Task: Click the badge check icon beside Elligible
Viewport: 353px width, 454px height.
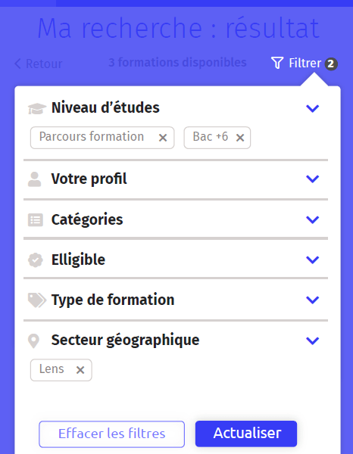Action: pyautogui.click(x=36, y=260)
